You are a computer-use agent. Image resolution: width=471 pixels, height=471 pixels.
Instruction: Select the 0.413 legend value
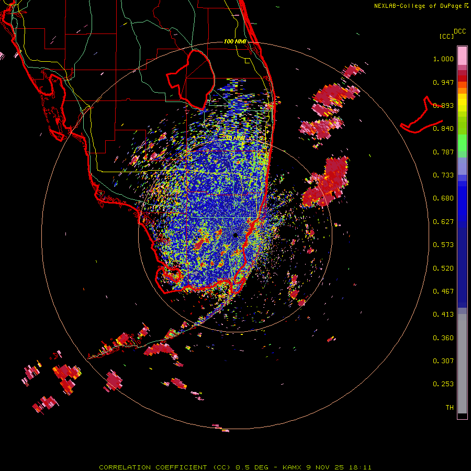[443, 315]
